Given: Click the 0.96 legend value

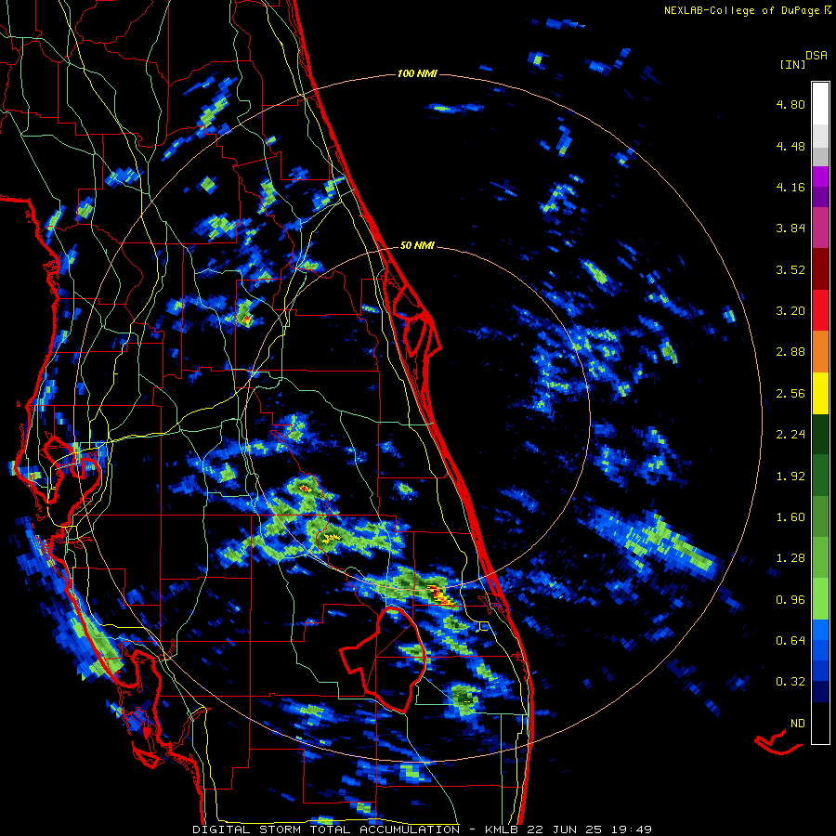Looking at the screenshot, I should pos(790,600).
